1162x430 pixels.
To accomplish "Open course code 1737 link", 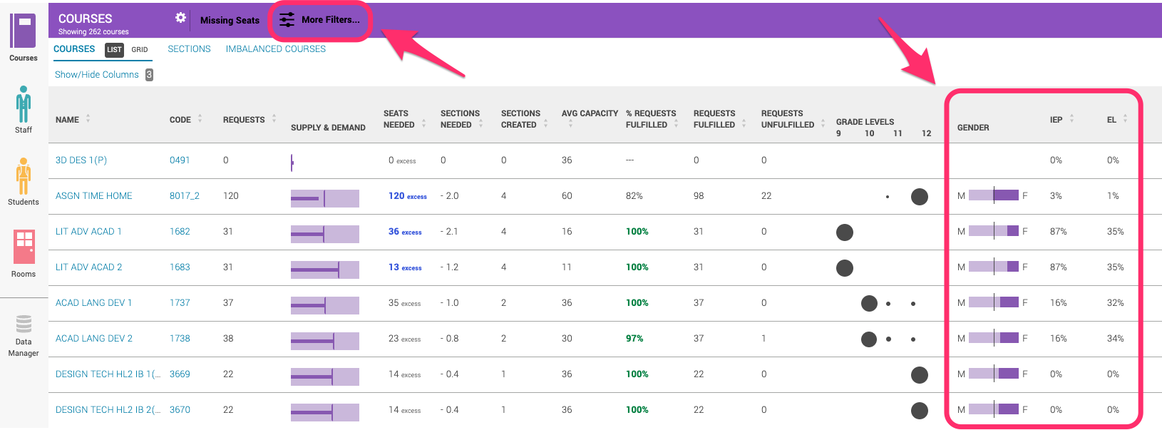I will tap(180, 303).
